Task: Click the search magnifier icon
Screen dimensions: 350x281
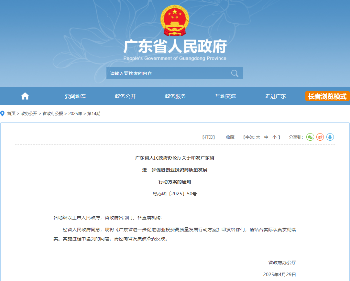Action: (235, 73)
